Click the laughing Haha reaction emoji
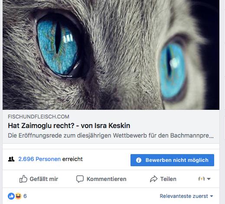The height and width of the screenshot is (204, 225). [x=18, y=196]
